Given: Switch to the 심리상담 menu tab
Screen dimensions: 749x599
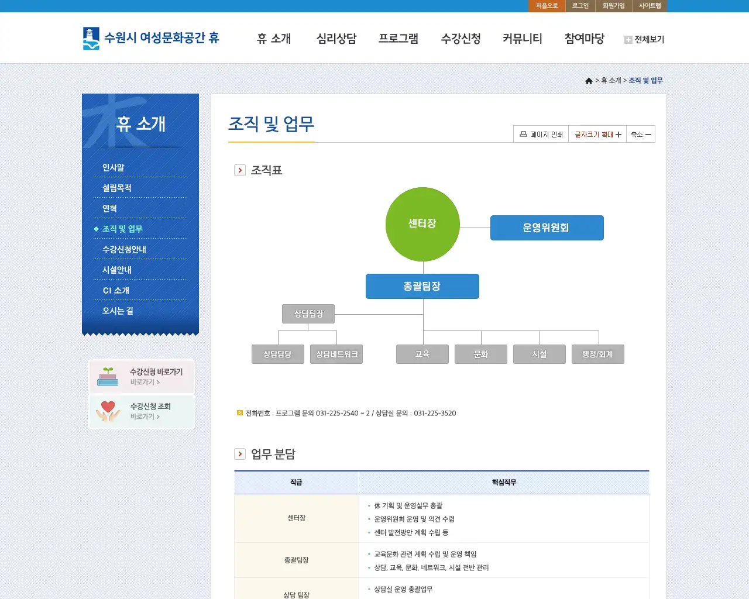Looking at the screenshot, I should pyautogui.click(x=336, y=39).
